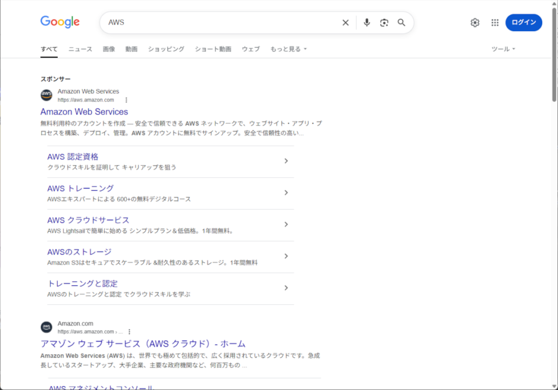Click the ログイン button
This screenshot has height=390, width=558.
(524, 22)
